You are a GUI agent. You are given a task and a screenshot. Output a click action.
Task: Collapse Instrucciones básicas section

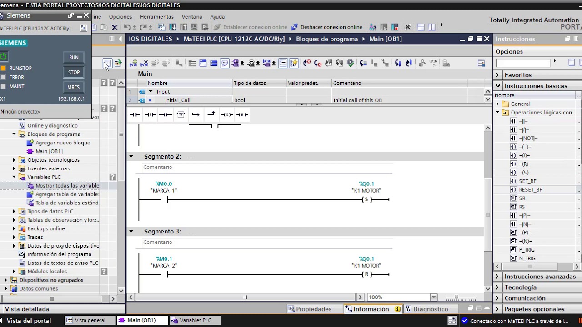497,86
